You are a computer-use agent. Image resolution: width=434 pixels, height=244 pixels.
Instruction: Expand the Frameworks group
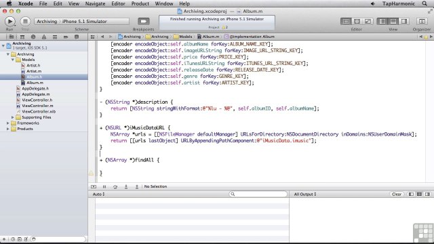point(8,123)
